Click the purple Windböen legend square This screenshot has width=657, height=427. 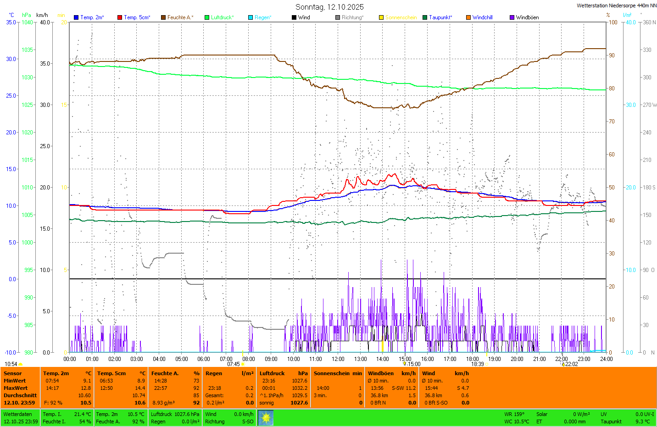tap(512, 17)
